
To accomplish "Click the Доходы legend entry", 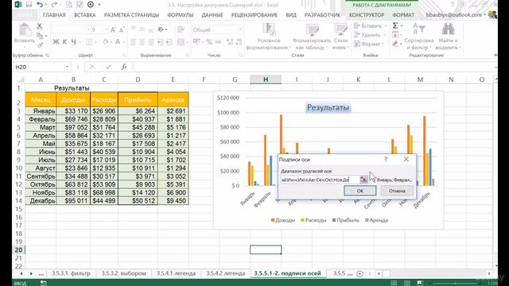I will click(x=283, y=220).
